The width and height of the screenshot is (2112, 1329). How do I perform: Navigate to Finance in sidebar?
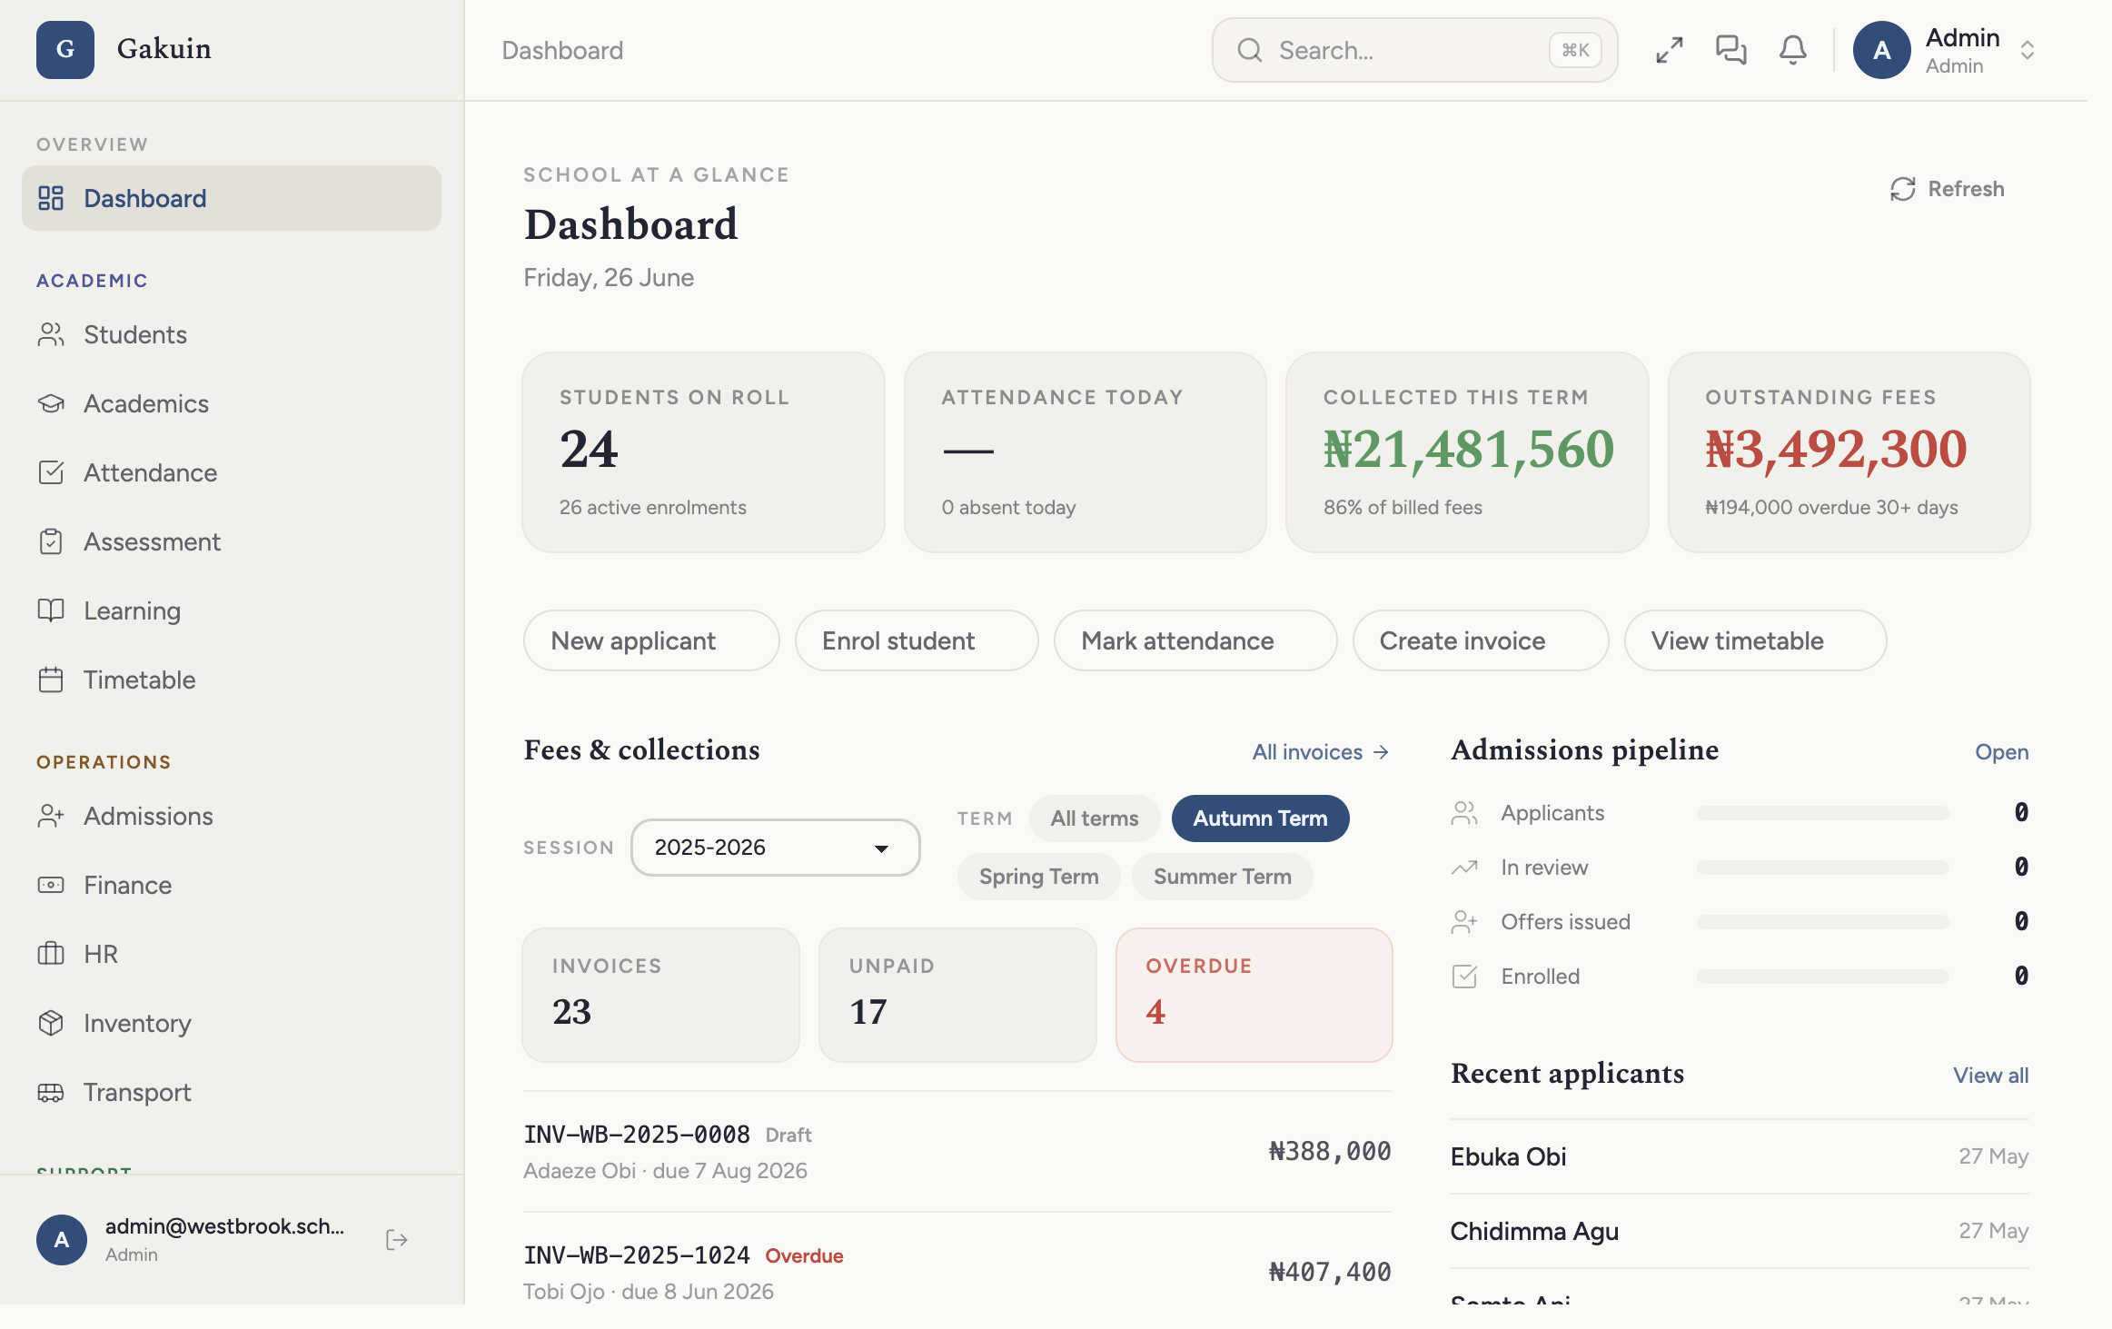click(232, 885)
